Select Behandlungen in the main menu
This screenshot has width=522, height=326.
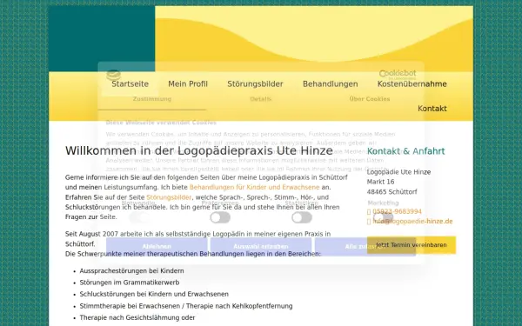point(331,83)
